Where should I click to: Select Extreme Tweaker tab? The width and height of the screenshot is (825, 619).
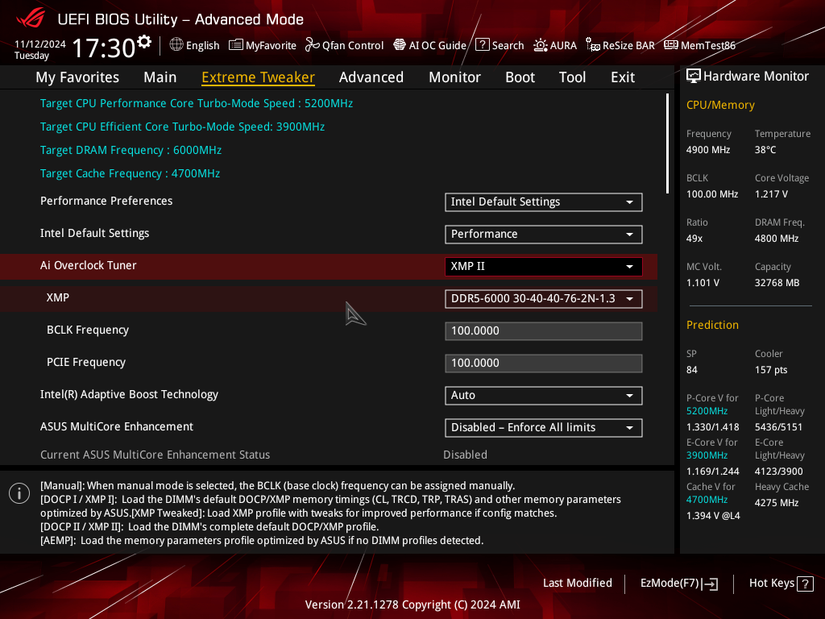click(x=259, y=77)
